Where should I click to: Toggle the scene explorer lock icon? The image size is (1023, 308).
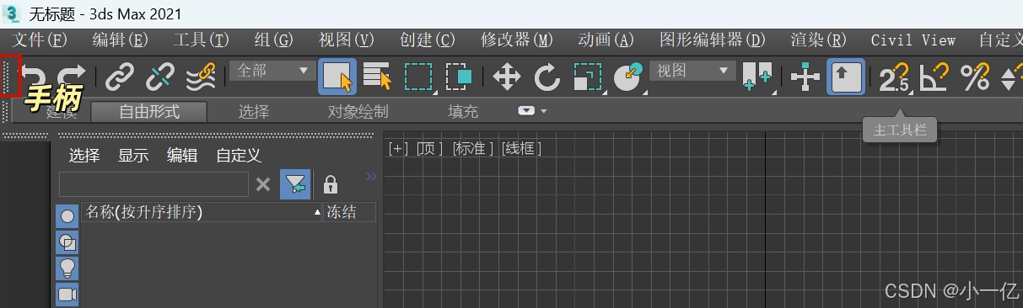[331, 184]
